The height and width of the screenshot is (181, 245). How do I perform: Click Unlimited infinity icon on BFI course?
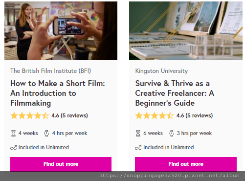[13, 148]
